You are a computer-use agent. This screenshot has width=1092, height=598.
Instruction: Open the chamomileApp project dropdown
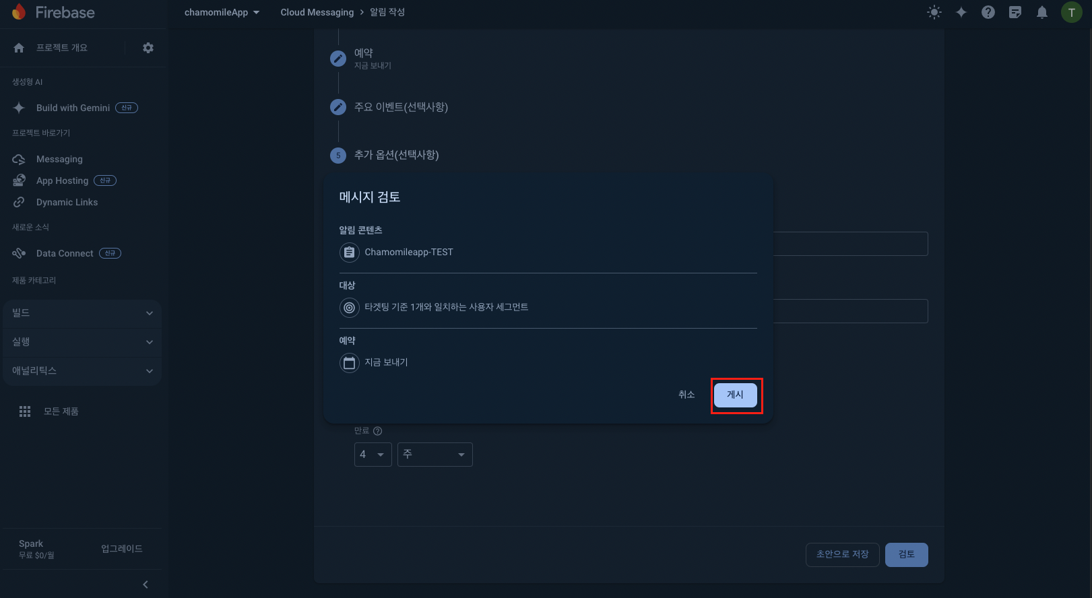(x=222, y=12)
